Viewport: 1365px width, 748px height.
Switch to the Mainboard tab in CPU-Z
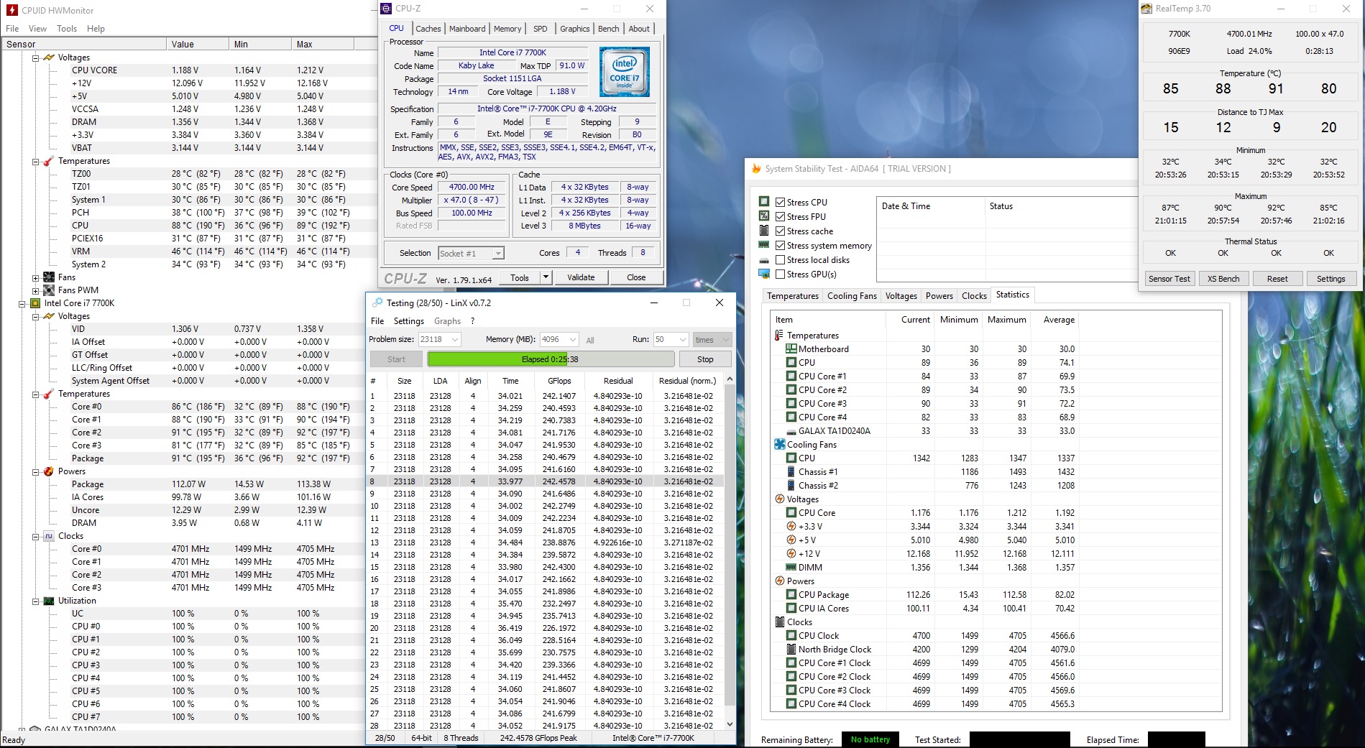pos(467,29)
